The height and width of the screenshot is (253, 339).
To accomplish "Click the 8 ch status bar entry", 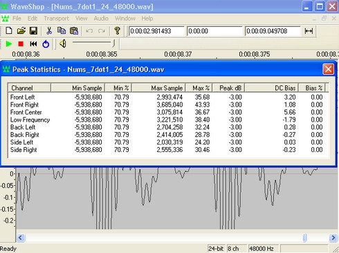I will (237, 249).
